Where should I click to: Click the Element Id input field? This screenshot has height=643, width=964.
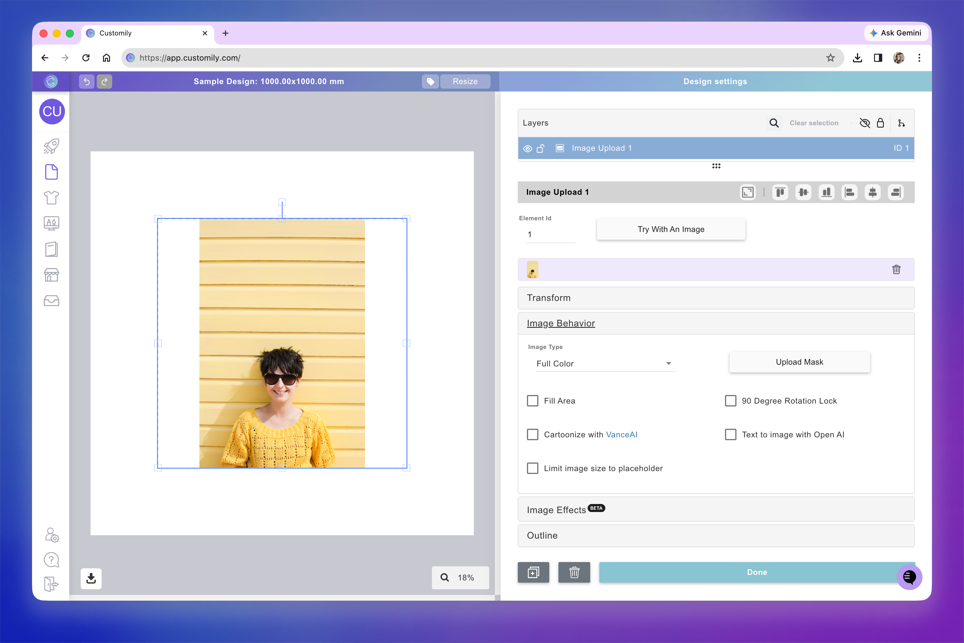click(x=550, y=235)
